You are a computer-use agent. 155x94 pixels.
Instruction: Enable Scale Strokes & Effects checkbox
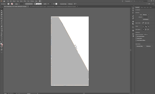(x=136, y=40)
